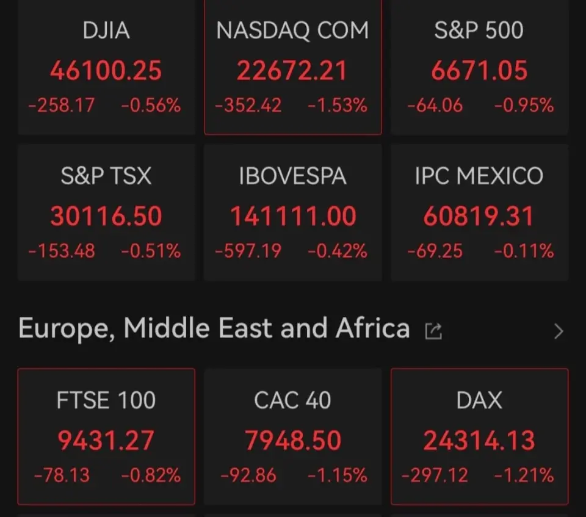This screenshot has height=517, width=586.
Task: Expand the Europe, Middle East and Africa section arrow
Action: click(558, 331)
